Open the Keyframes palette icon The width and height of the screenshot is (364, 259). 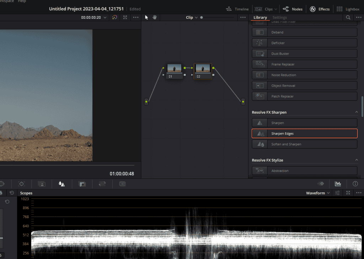(x=321, y=184)
